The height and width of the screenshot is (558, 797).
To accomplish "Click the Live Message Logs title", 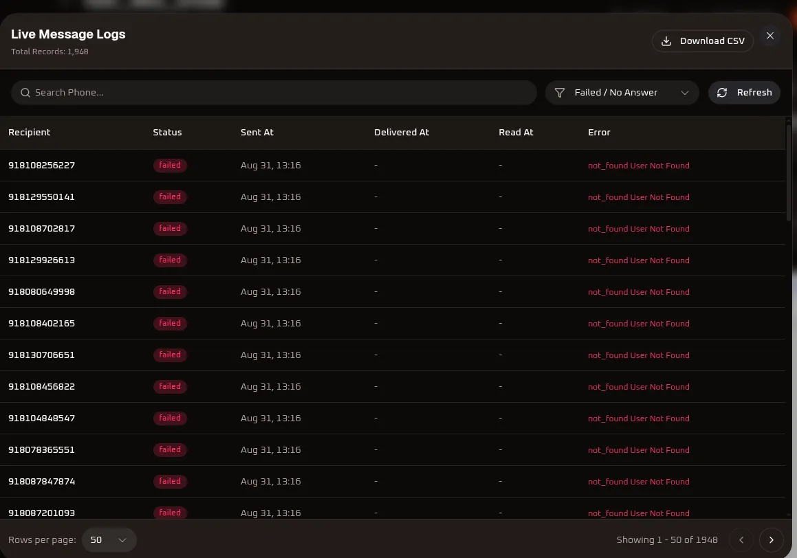I will [x=68, y=34].
